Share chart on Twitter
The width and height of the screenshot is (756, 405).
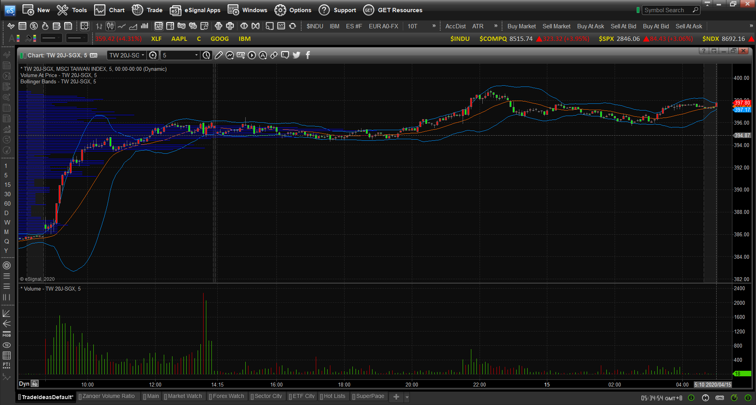click(x=296, y=55)
